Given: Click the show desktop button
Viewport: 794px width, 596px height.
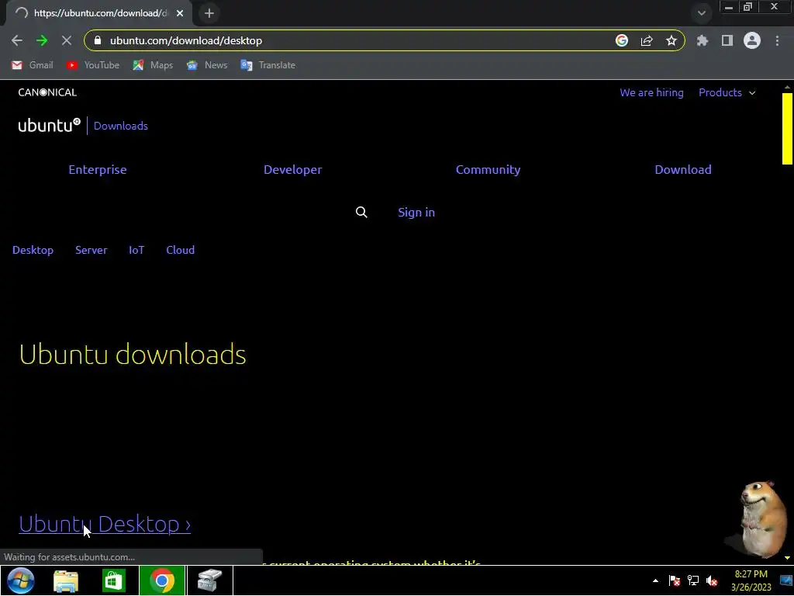Looking at the screenshot, I should pyautogui.click(x=786, y=580).
